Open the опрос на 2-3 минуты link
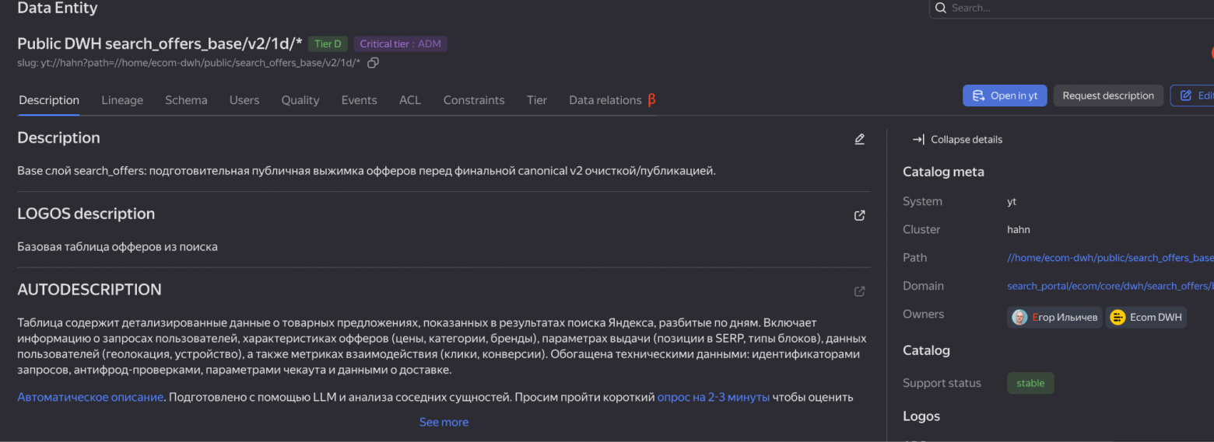This screenshot has width=1214, height=442. (714, 397)
